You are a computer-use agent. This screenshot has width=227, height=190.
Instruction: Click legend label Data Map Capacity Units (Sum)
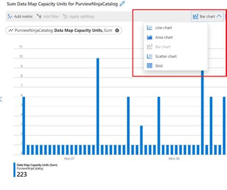click(x=37, y=165)
